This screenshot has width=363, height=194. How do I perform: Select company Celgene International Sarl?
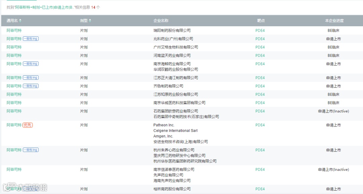[x=175, y=130]
